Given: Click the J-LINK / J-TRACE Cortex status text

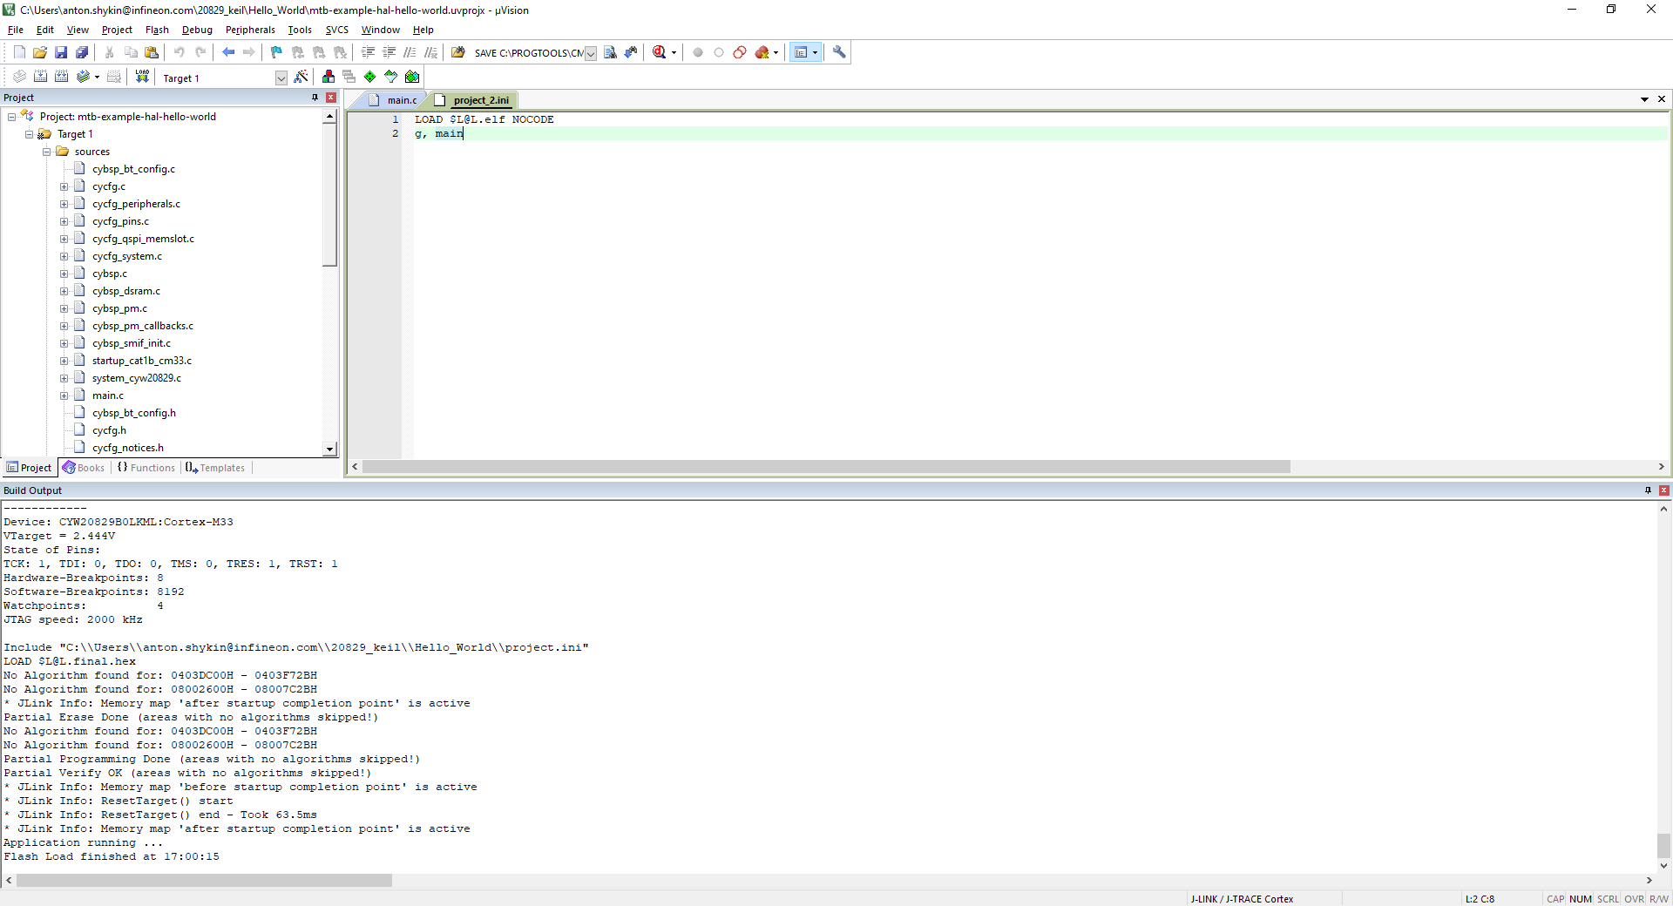Looking at the screenshot, I should [x=1242, y=899].
